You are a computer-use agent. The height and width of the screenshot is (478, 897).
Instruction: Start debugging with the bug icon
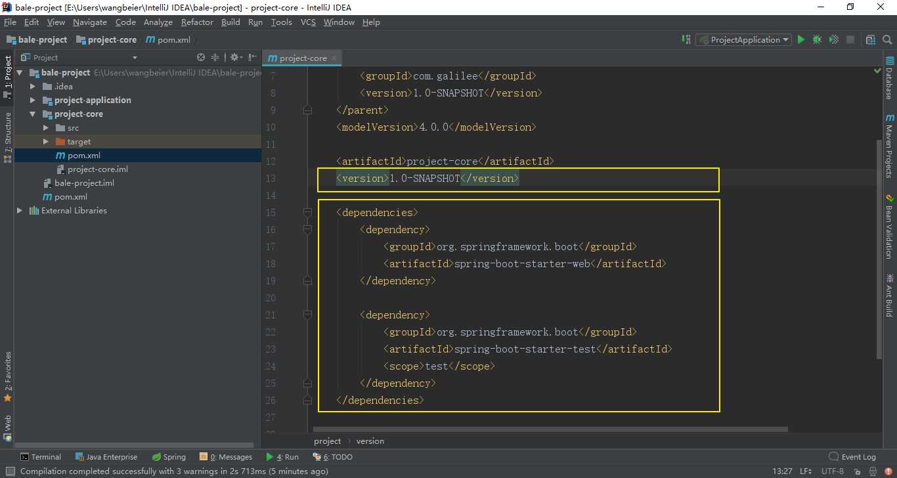[x=818, y=39]
